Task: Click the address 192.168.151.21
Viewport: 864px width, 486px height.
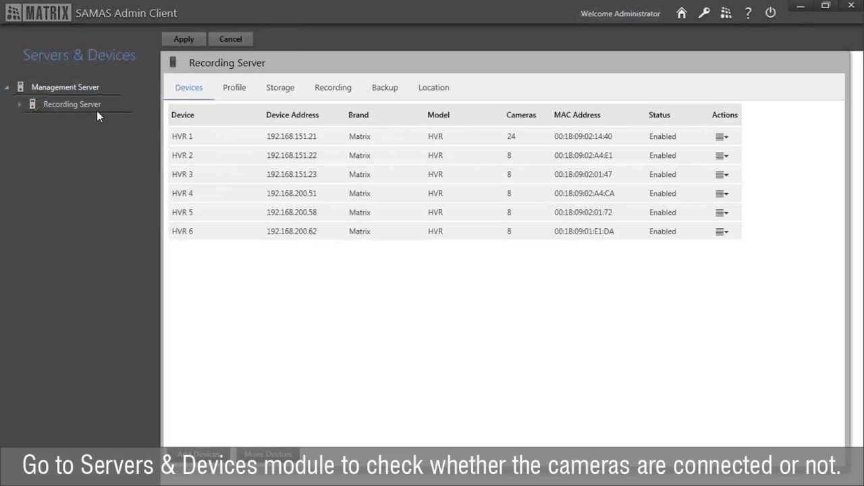Action: [x=292, y=136]
